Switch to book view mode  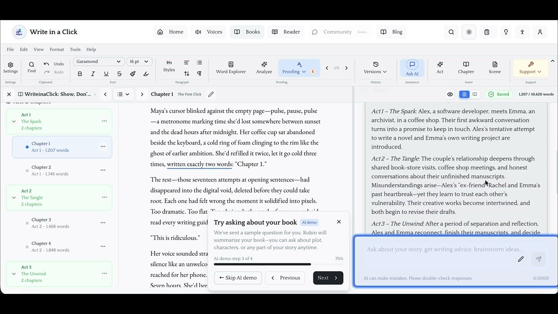[x=475, y=94]
